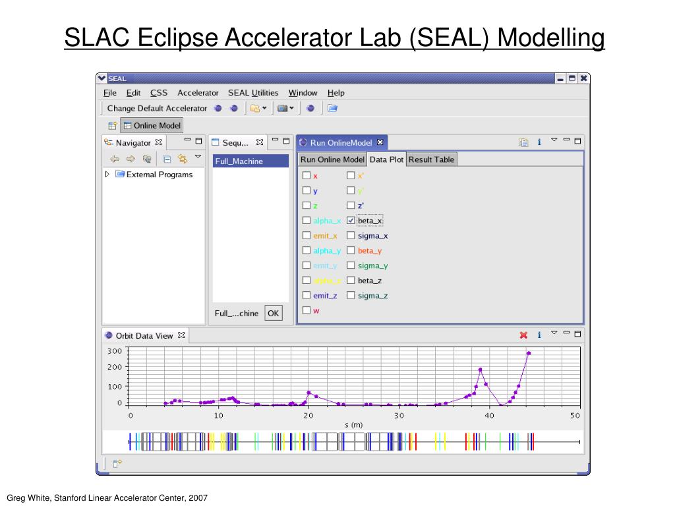Click first blue sphere icon after Change Default Accelerator
Image resolution: width=675 pixels, height=506 pixels.
[x=218, y=109]
